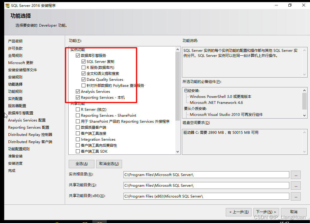Click scroll down arrow in 所选功能的必备组件 list
The image size is (310, 223).
(305, 116)
